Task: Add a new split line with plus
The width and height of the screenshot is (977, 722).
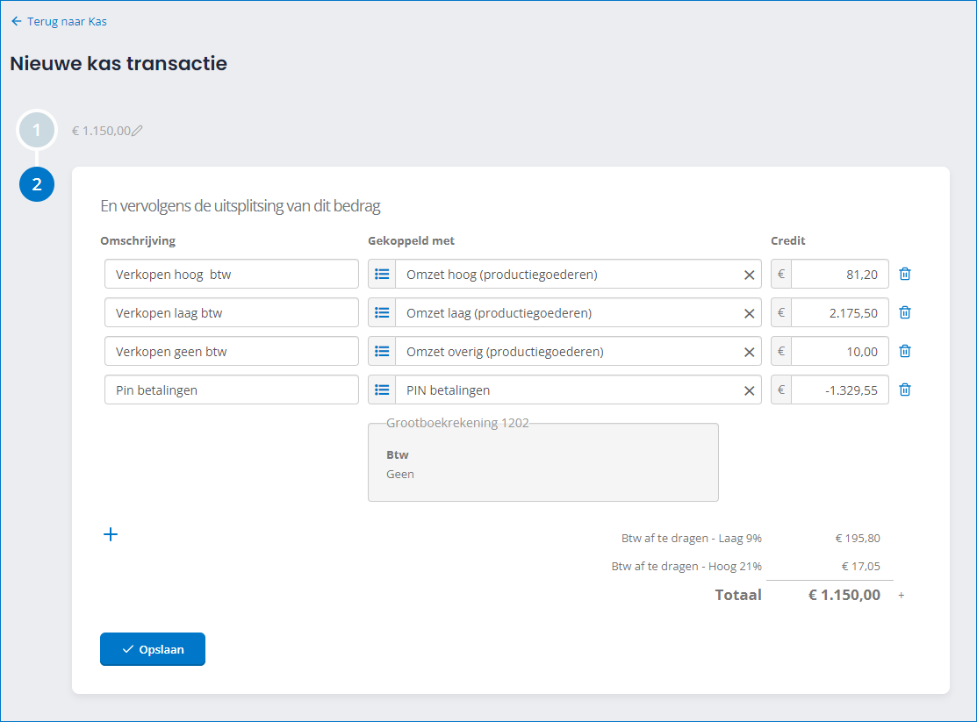Action: click(111, 534)
